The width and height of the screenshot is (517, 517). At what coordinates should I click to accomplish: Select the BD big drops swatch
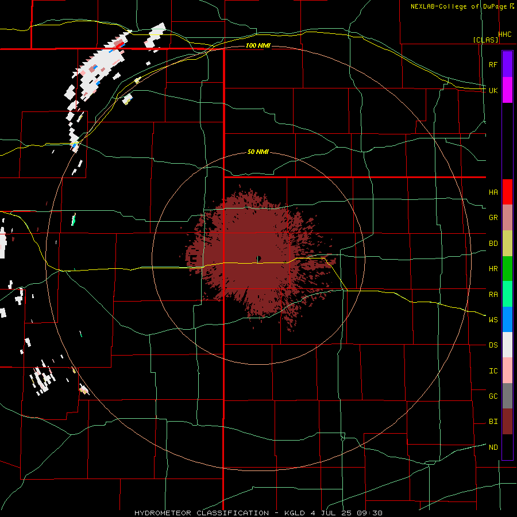pyautogui.click(x=507, y=244)
